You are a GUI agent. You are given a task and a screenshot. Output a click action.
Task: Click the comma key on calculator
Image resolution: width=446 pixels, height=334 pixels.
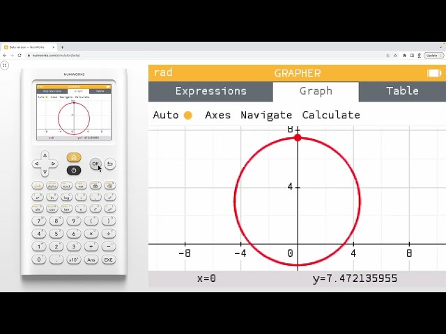coord(95,197)
